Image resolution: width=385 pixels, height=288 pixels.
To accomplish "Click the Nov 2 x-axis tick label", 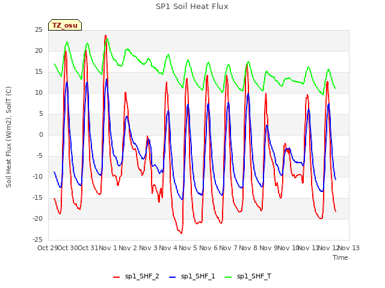I will pos(128,248).
